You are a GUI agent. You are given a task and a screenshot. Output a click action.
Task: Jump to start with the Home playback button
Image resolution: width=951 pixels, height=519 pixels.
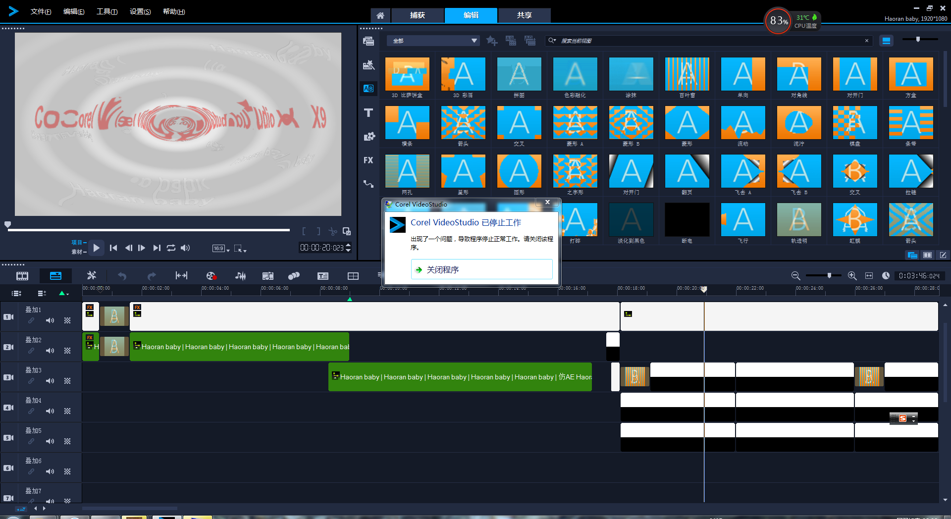click(113, 248)
